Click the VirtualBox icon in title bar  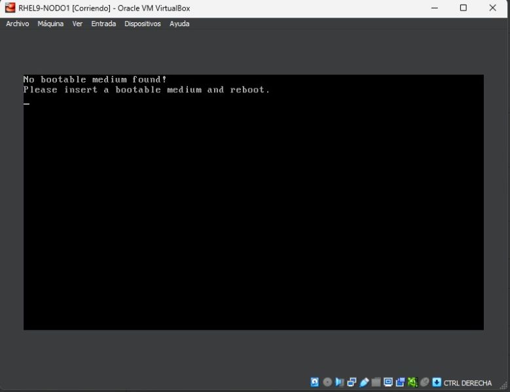pos(10,8)
